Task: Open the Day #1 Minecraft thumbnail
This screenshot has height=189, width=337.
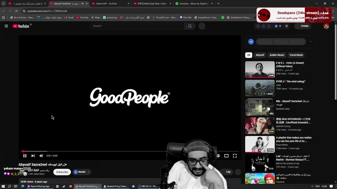Action: coord(260,178)
